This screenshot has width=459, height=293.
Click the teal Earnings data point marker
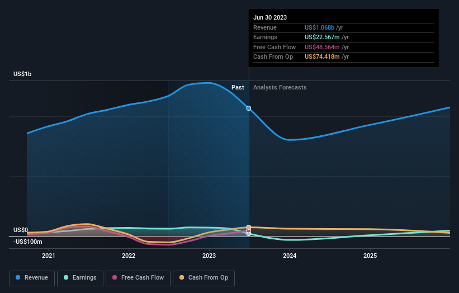pyautogui.click(x=249, y=234)
